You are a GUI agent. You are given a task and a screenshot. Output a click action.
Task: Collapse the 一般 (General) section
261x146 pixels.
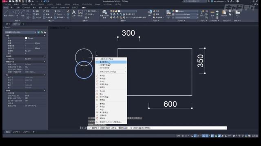44,36
